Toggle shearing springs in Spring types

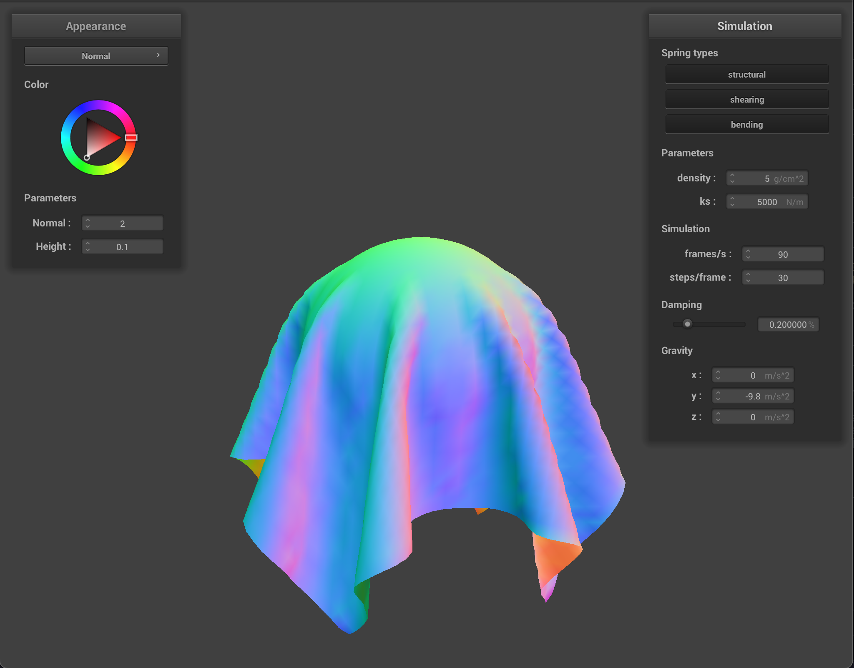pos(746,99)
